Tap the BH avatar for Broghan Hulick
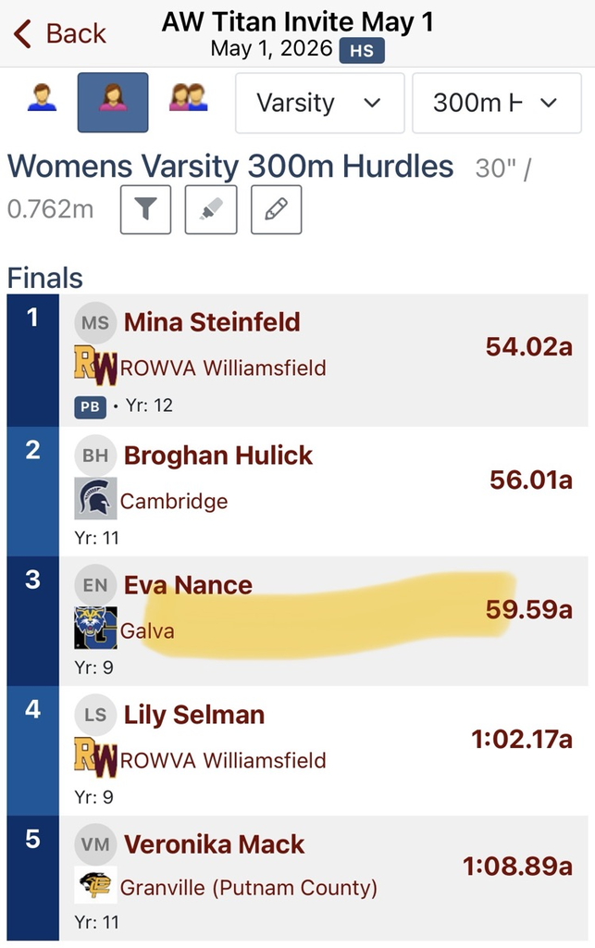 95,455
